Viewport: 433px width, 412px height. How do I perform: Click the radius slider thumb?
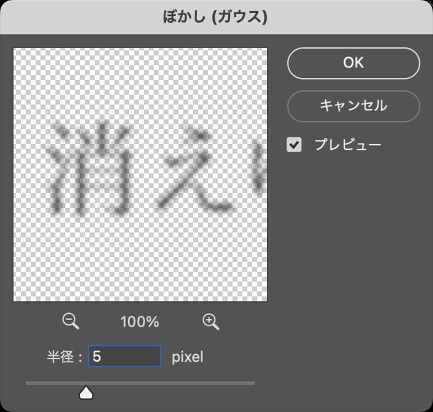click(x=86, y=392)
